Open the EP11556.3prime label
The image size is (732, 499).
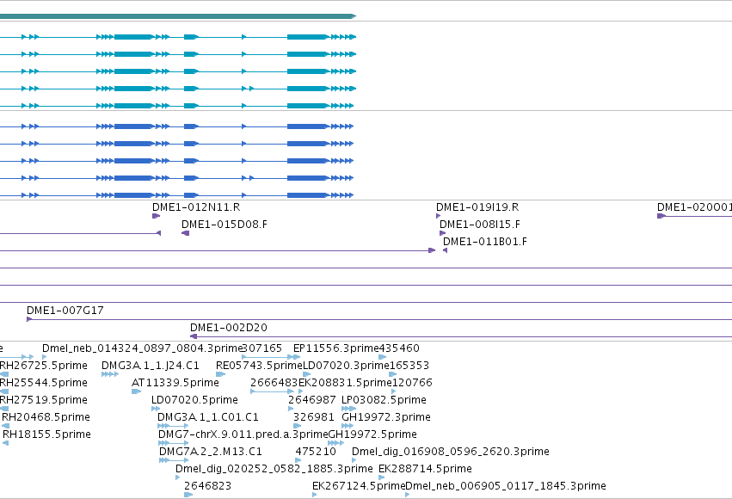(x=336, y=348)
